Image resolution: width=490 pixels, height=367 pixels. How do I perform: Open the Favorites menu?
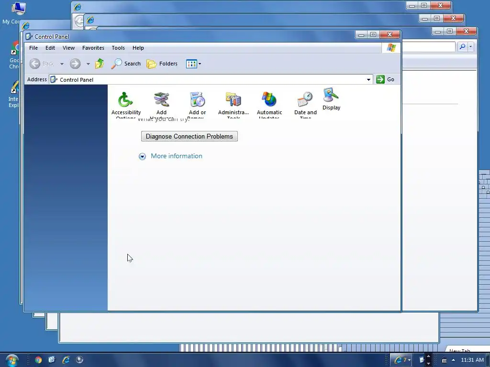click(x=93, y=48)
